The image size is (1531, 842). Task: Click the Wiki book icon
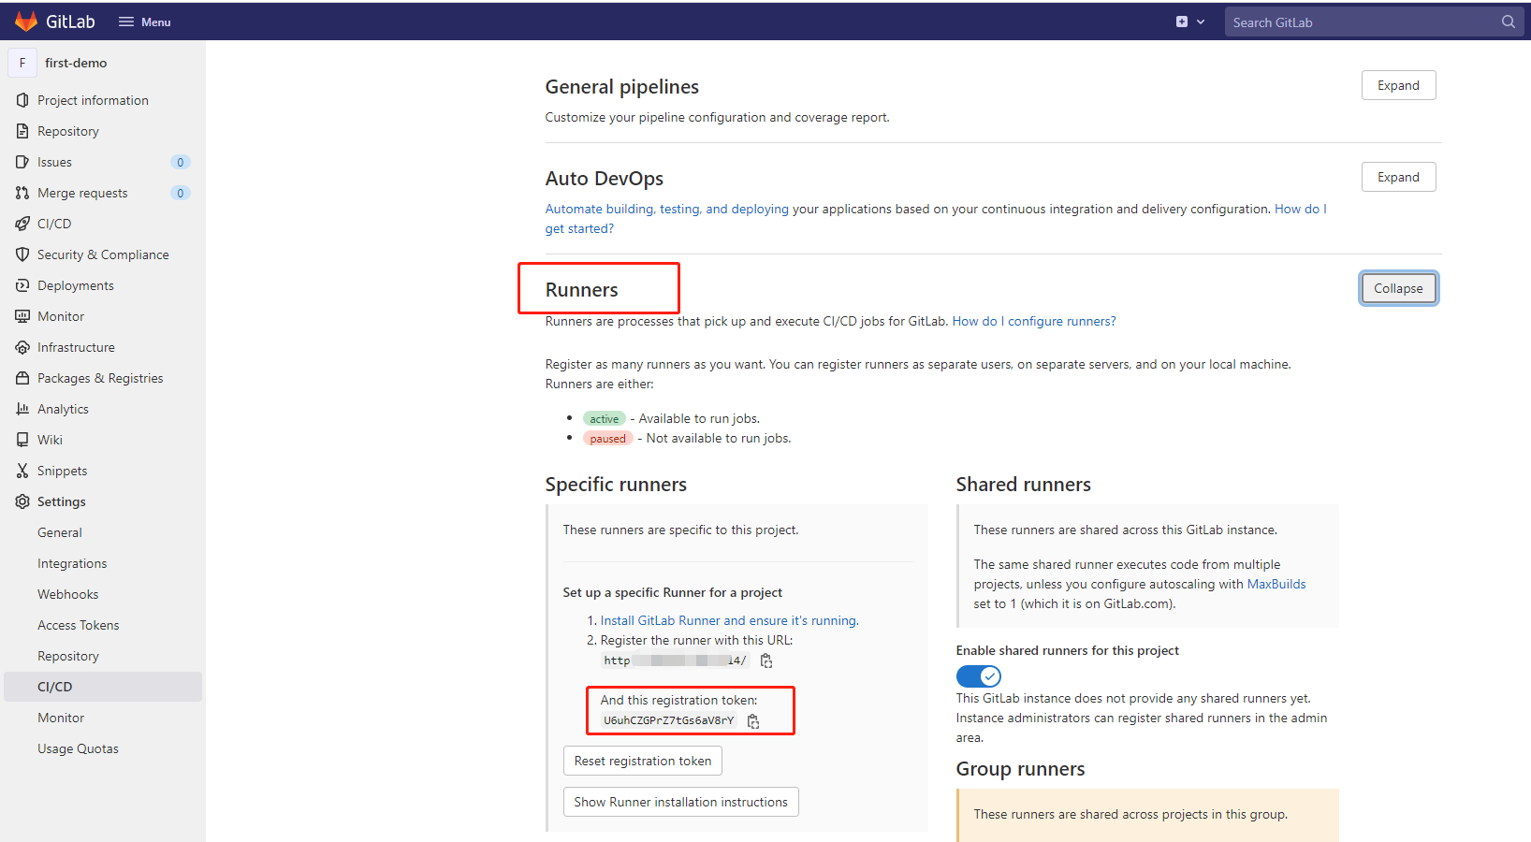[22, 440]
